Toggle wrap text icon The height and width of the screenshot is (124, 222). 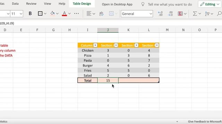[x=101, y=14]
